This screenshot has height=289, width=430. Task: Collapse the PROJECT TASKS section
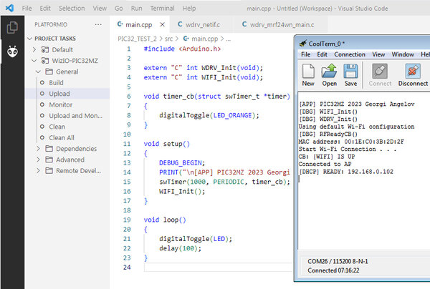pos(30,39)
